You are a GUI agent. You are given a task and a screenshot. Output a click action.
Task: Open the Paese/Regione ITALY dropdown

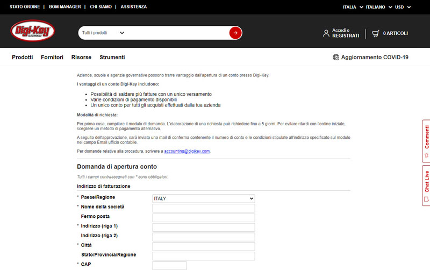(x=203, y=198)
